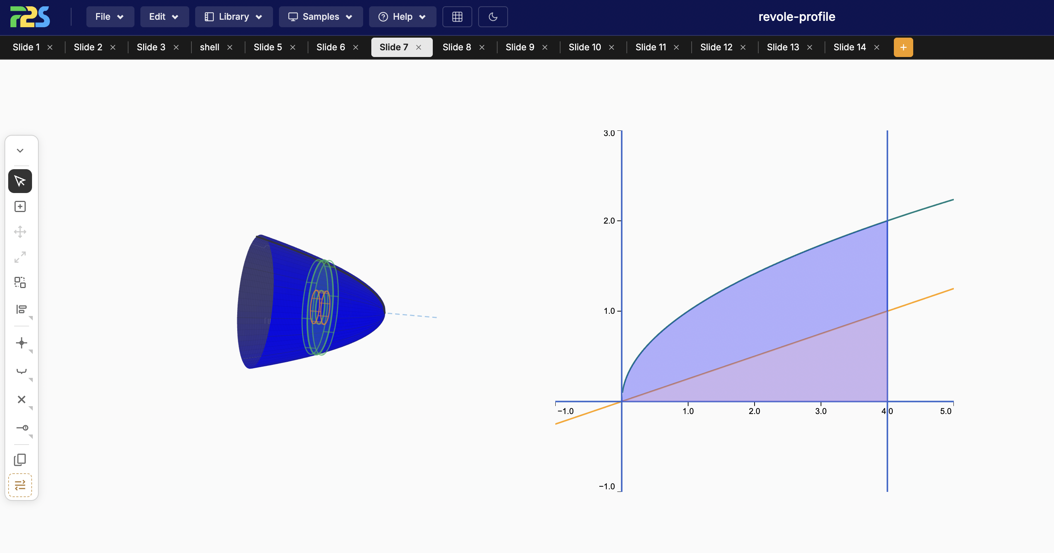The image size is (1054, 553).
Task: Select the point creation tool
Action: [21, 342]
